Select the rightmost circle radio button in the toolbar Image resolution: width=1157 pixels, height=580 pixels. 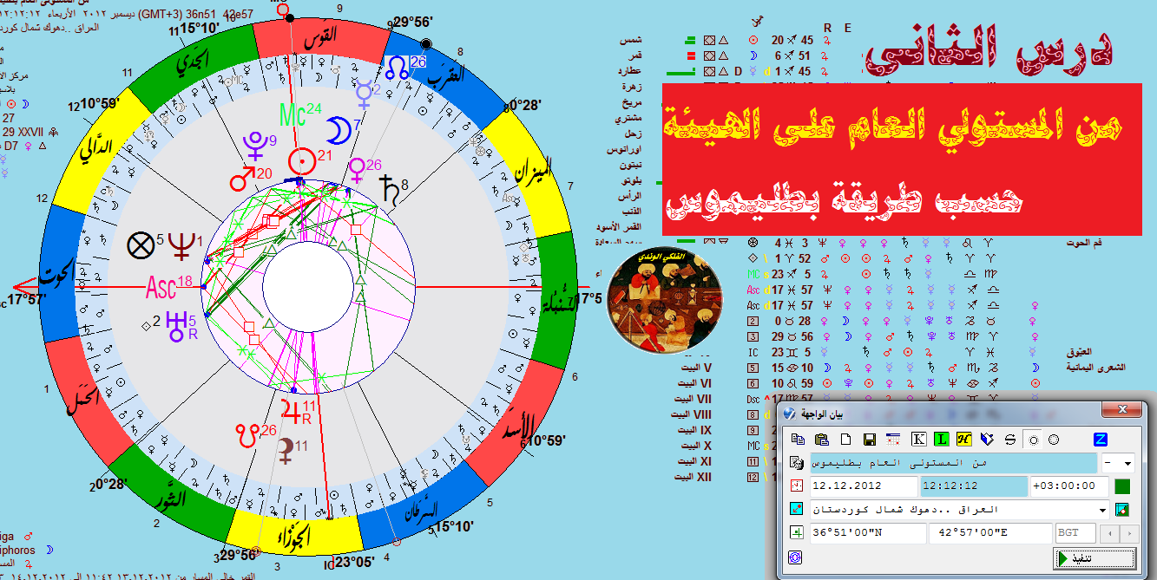point(1053,440)
